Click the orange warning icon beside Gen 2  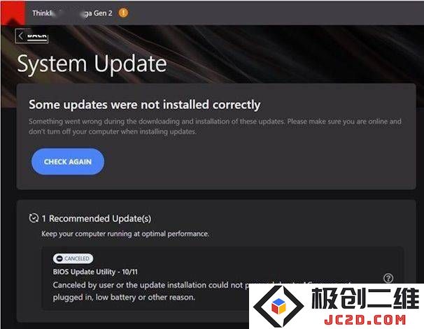point(123,13)
